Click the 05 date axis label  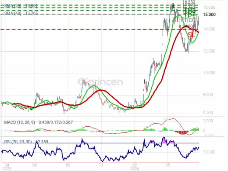point(168,165)
